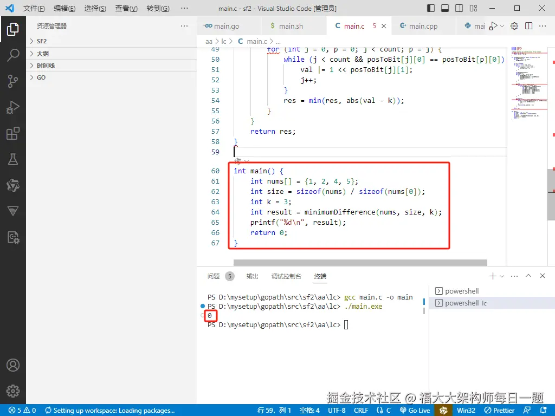Screen dimensions: 555x416
Task: Click the editor settings gear icon
Action: tap(514, 26)
